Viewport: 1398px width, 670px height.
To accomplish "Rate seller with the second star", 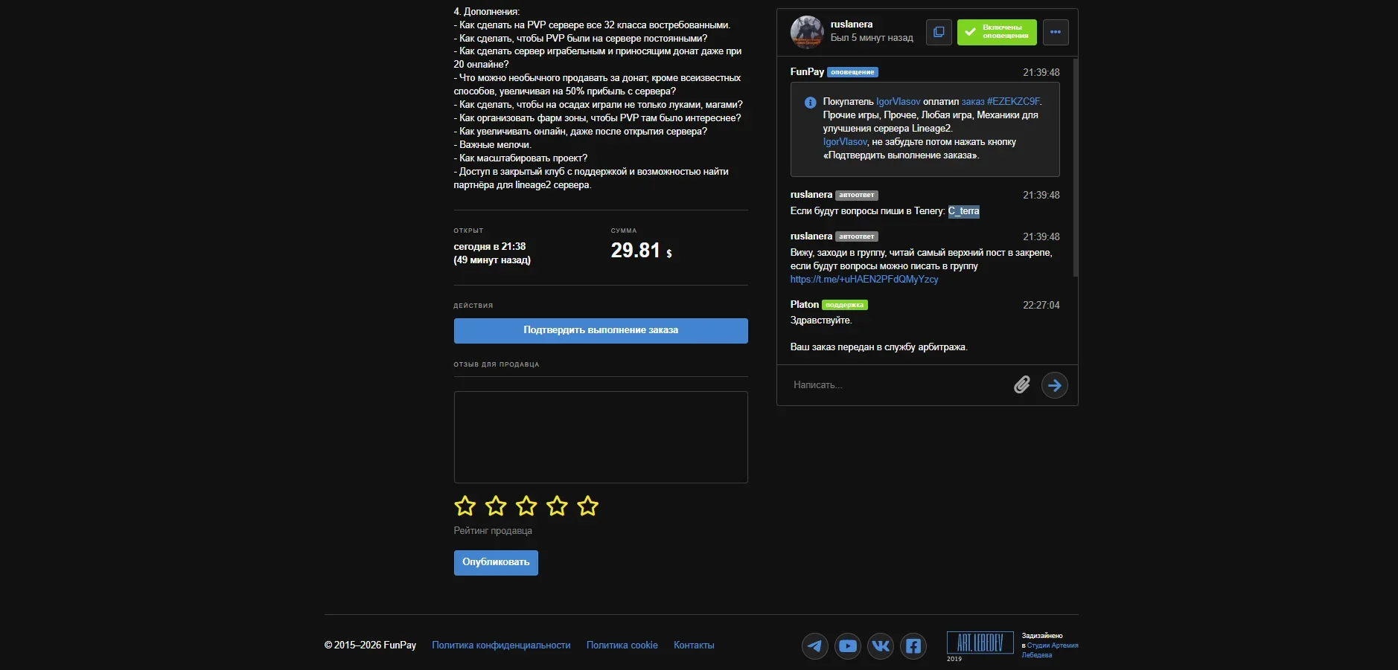I will [x=496, y=506].
